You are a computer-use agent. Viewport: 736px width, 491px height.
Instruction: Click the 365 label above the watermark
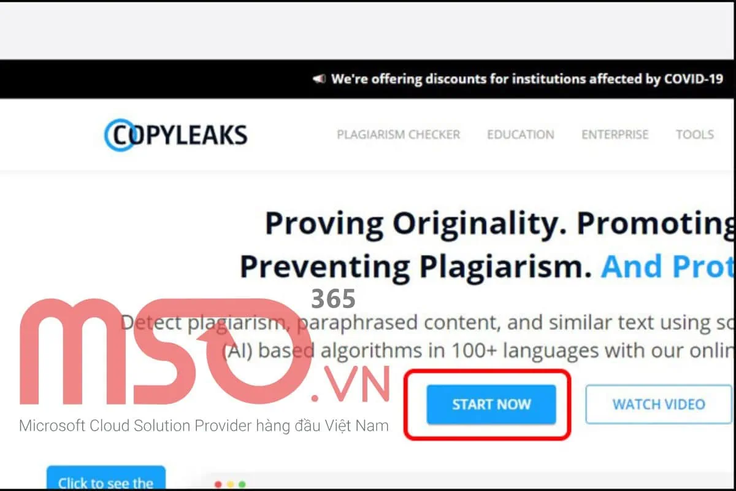click(333, 299)
